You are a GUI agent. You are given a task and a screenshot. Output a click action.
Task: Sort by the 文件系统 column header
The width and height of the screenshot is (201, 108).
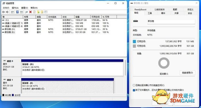click(x=54, y=17)
